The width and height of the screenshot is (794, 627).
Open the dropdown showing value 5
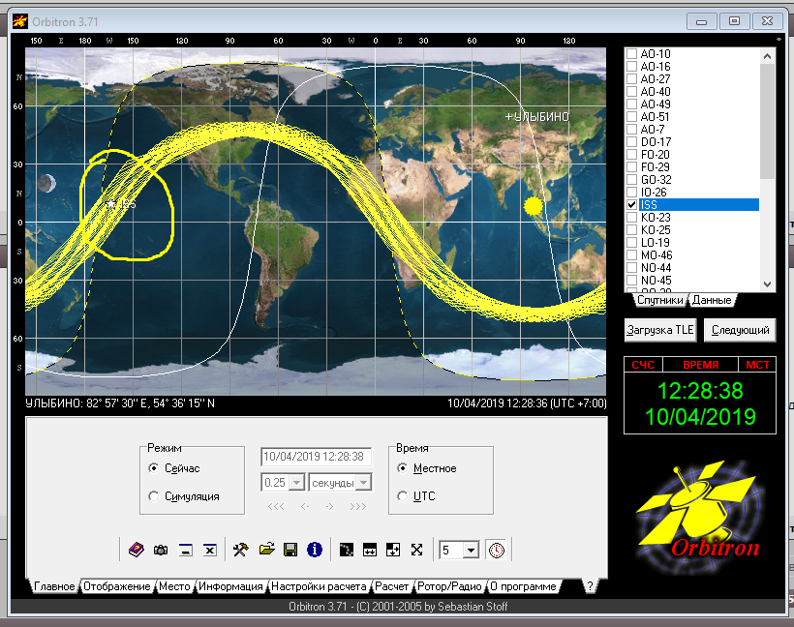(471, 550)
